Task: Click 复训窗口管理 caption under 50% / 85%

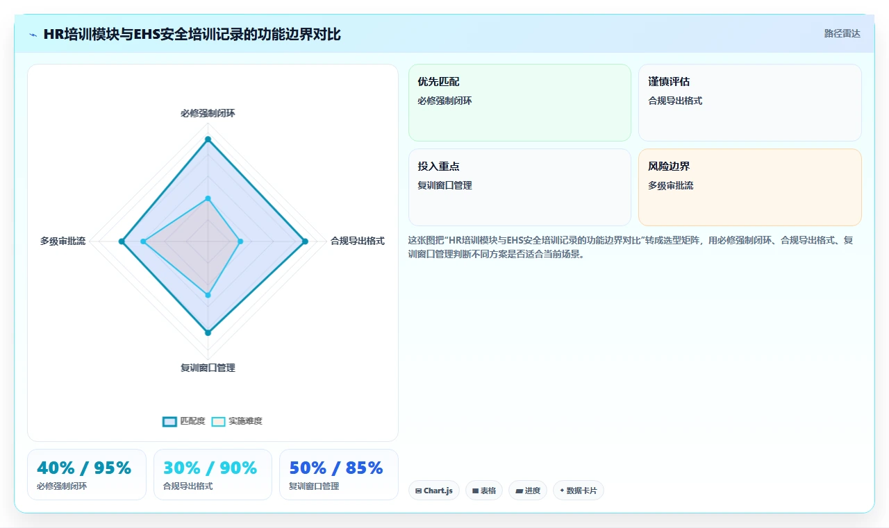Action: click(314, 486)
